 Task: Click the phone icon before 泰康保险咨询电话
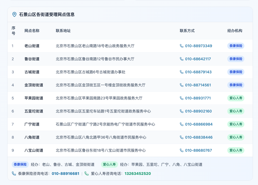click(14, 174)
